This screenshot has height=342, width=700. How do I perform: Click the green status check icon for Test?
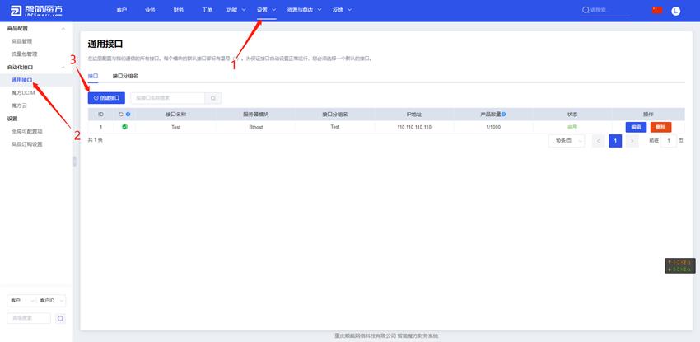click(124, 127)
